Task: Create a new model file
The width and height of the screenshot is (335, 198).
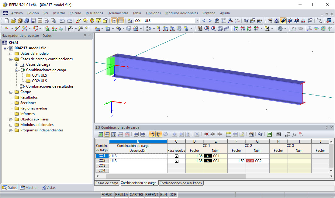Action: pos(7,21)
